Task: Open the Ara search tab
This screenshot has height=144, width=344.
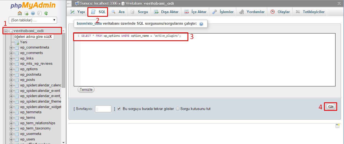Action: click(x=118, y=12)
